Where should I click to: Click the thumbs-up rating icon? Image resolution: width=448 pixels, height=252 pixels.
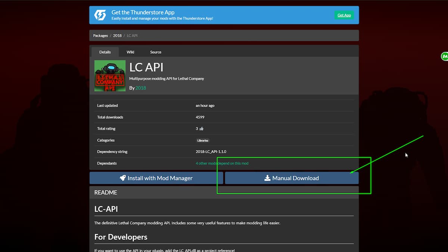pos(202,129)
